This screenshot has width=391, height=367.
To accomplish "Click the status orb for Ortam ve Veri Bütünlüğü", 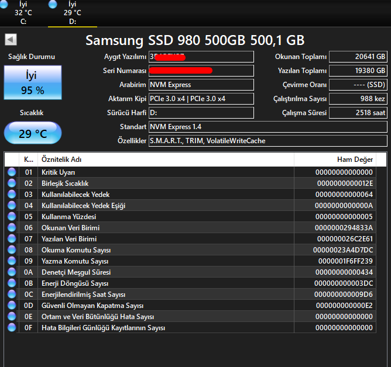I will [x=12, y=317].
